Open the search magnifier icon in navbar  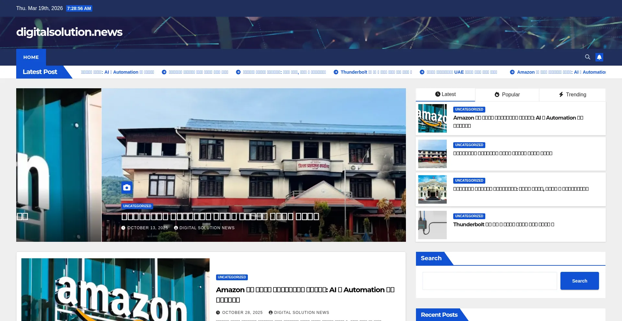[x=587, y=57]
